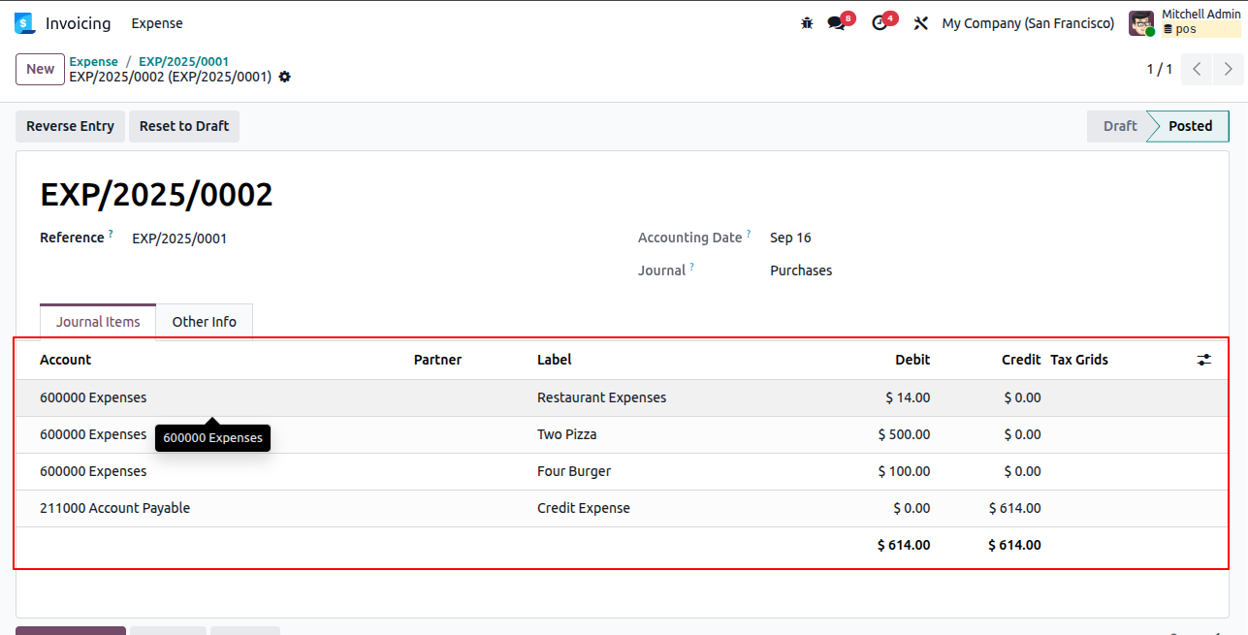Select the Draft status stage
The height and width of the screenshot is (635, 1248).
[1119, 126]
